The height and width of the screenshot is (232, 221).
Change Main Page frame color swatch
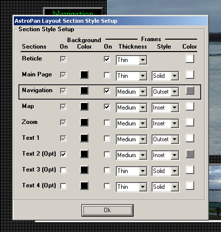coord(190,75)
